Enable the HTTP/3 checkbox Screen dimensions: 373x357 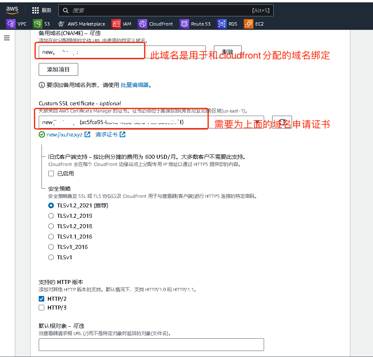tap(41, 308)
